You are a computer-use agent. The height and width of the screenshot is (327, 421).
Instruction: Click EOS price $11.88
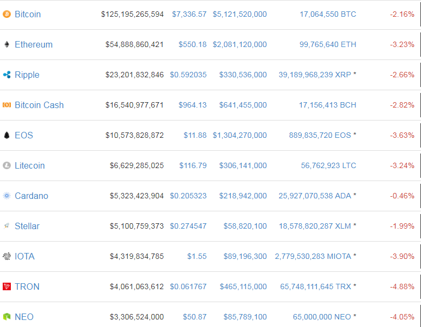[195, 135]
